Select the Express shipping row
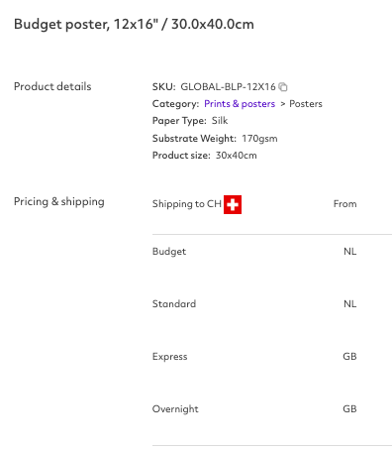 (x=272, y=357)
